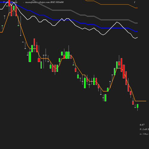Screen dimensions: 149x149
Task: Click the last green candlestick on the chart
Action: click(138, 106)
